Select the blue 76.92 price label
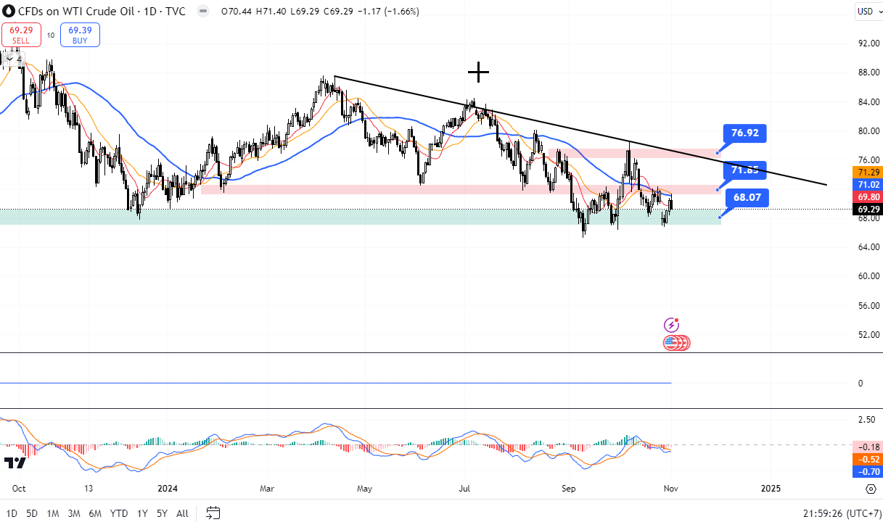The height and width of the screenshot is (522, 883). point(744,133)
